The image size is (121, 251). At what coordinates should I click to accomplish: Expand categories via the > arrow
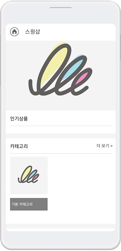[111, 146]
